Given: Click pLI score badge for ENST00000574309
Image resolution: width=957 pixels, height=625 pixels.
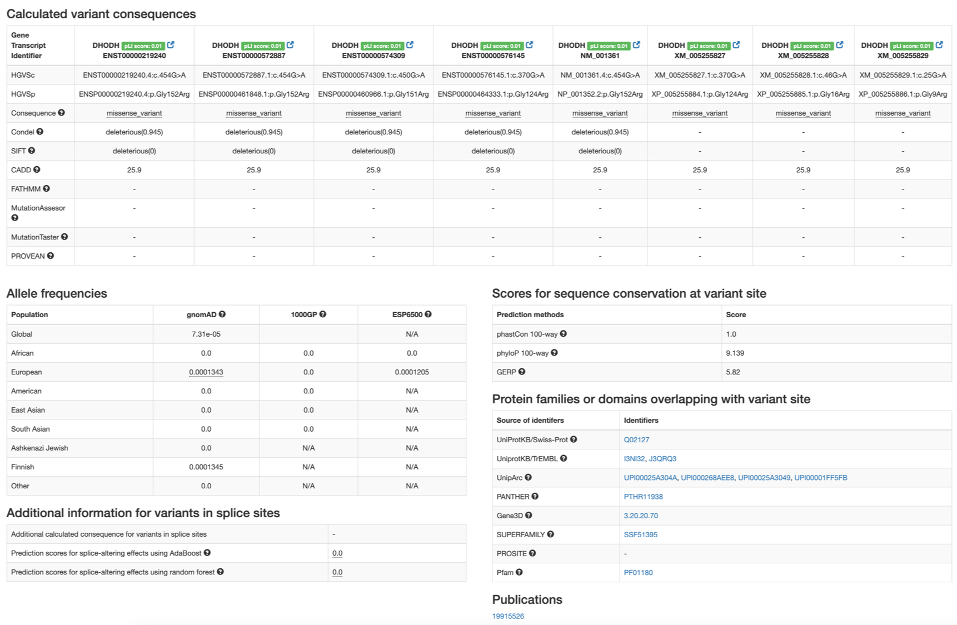Looking at the screenshot, I should [382, 46].
